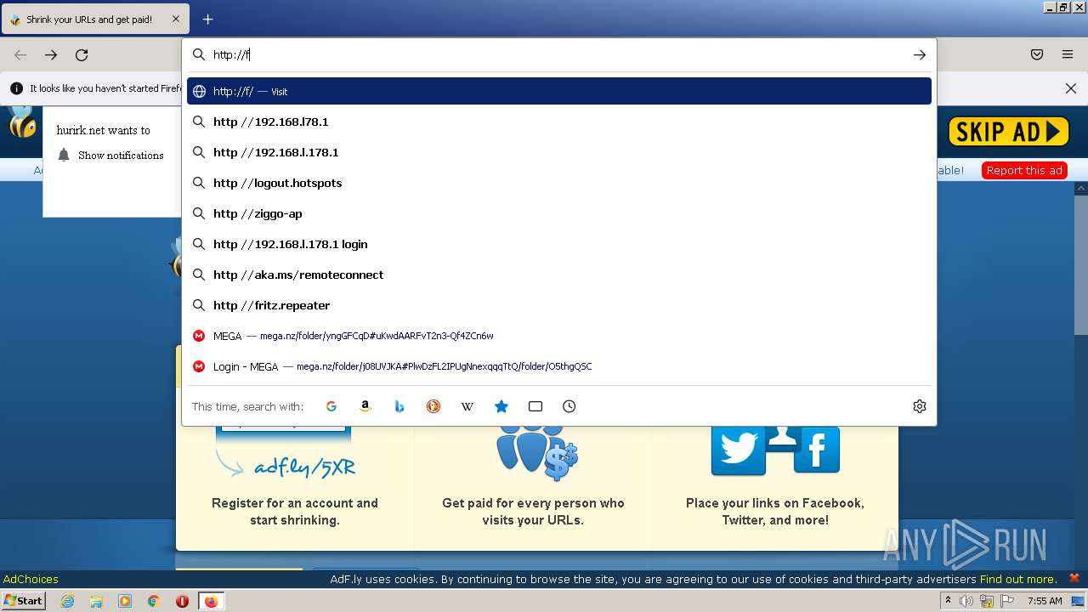Choose suggestion 'http //aka.ms/remoteconnect'
1088x612 pixels.
pos(559,275)
